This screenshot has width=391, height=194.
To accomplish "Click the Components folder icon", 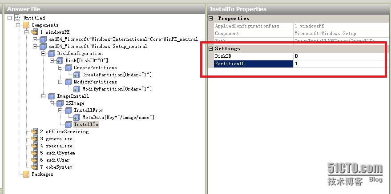I will pyautogui.click(x=26, y=25).
